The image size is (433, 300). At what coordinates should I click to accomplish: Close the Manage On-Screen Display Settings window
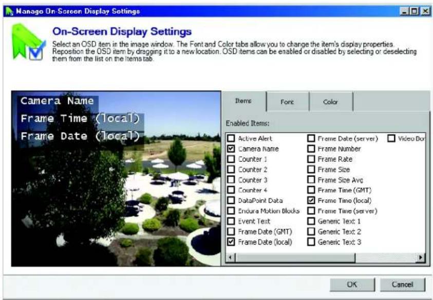425,11
